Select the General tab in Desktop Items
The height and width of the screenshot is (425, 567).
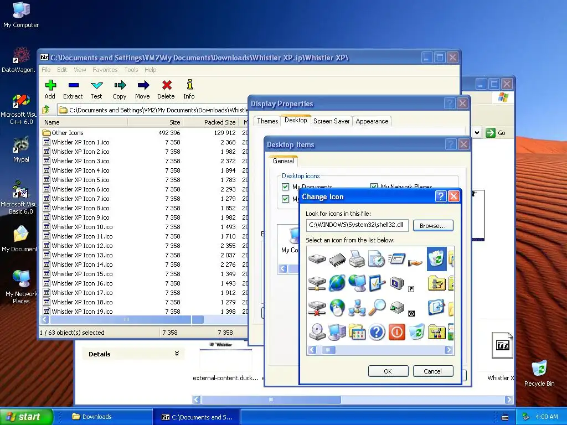tap(283, 161)
